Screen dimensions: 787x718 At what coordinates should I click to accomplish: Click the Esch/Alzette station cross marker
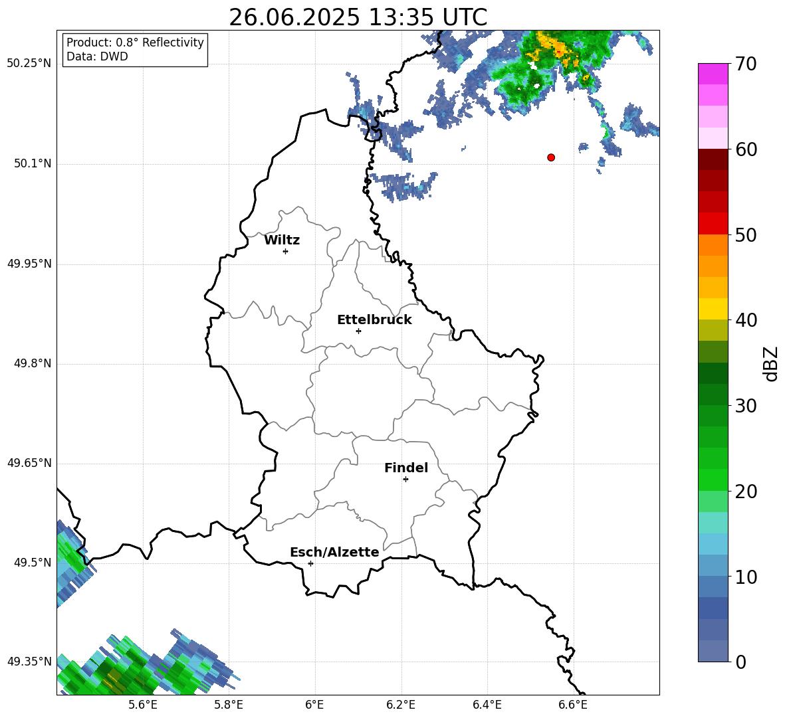310,563
